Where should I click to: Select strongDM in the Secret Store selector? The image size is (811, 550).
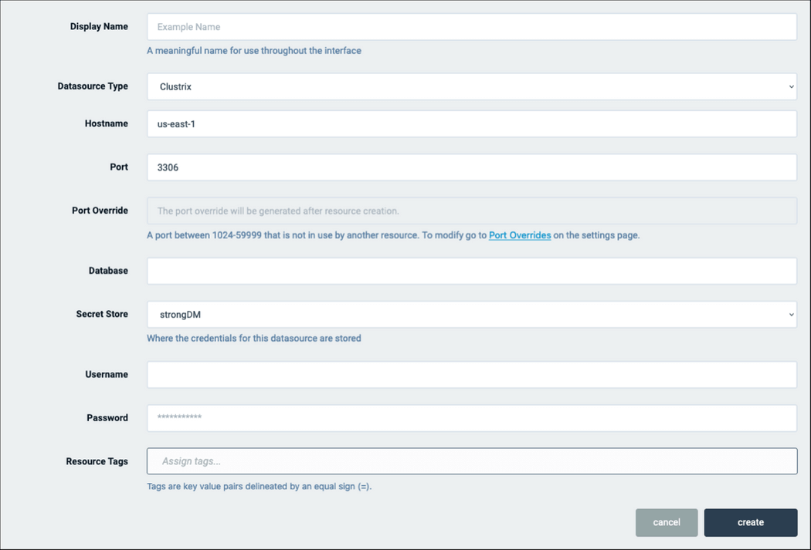pos(472,314)
